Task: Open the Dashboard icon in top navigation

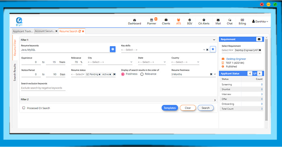Action: tap(135, 20)
